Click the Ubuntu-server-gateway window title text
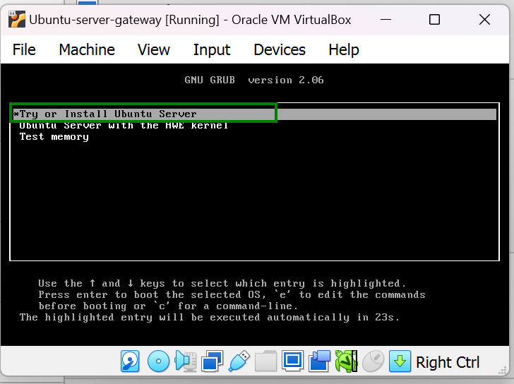514x384 pixels. click(190, 20)
